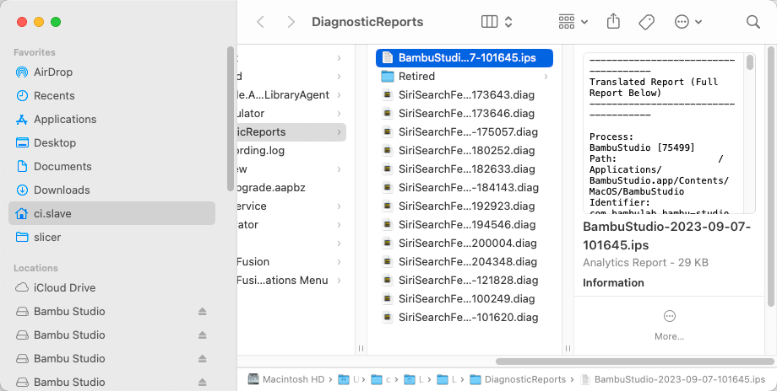Select SiriSearchFe...-184143.diag file
The height and width of the screenshot is (391, 777).
click(x=465, y=188)
